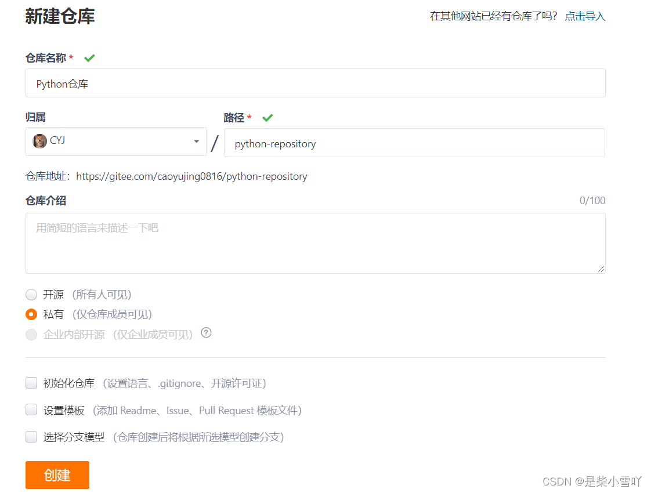
Task: Select the 开源 radio option
Action: pyautogui.click(x=31, y=295)
